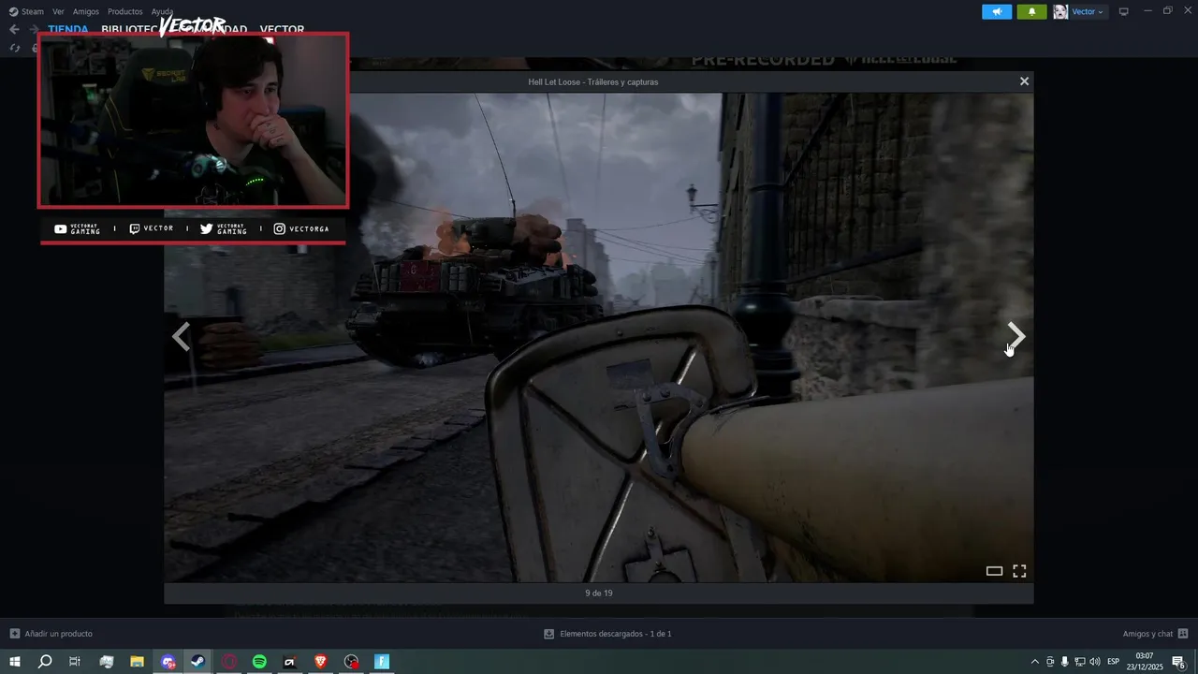
Task: Open the Fortnite taskbar icon
Action: click(x=382, y=662)
